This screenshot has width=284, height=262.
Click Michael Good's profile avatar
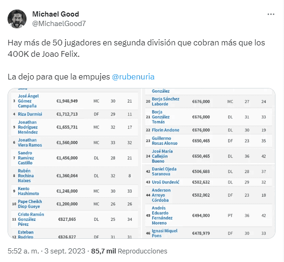17,18
